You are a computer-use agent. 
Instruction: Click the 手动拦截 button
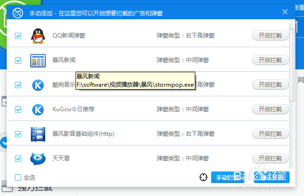pos(228,177)
